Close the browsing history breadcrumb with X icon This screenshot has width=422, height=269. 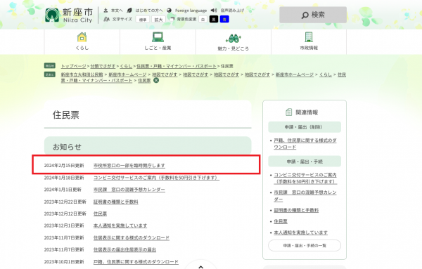pyautogui.click(x=156, y=80)
